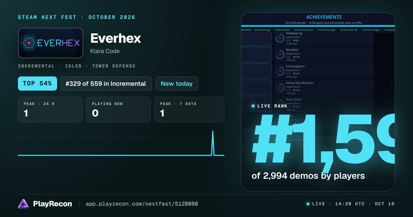The image size is (413, 217).
Task: Click the of 2,994 demos by players text
Action: pyautogui.click(x=308, y=176)
